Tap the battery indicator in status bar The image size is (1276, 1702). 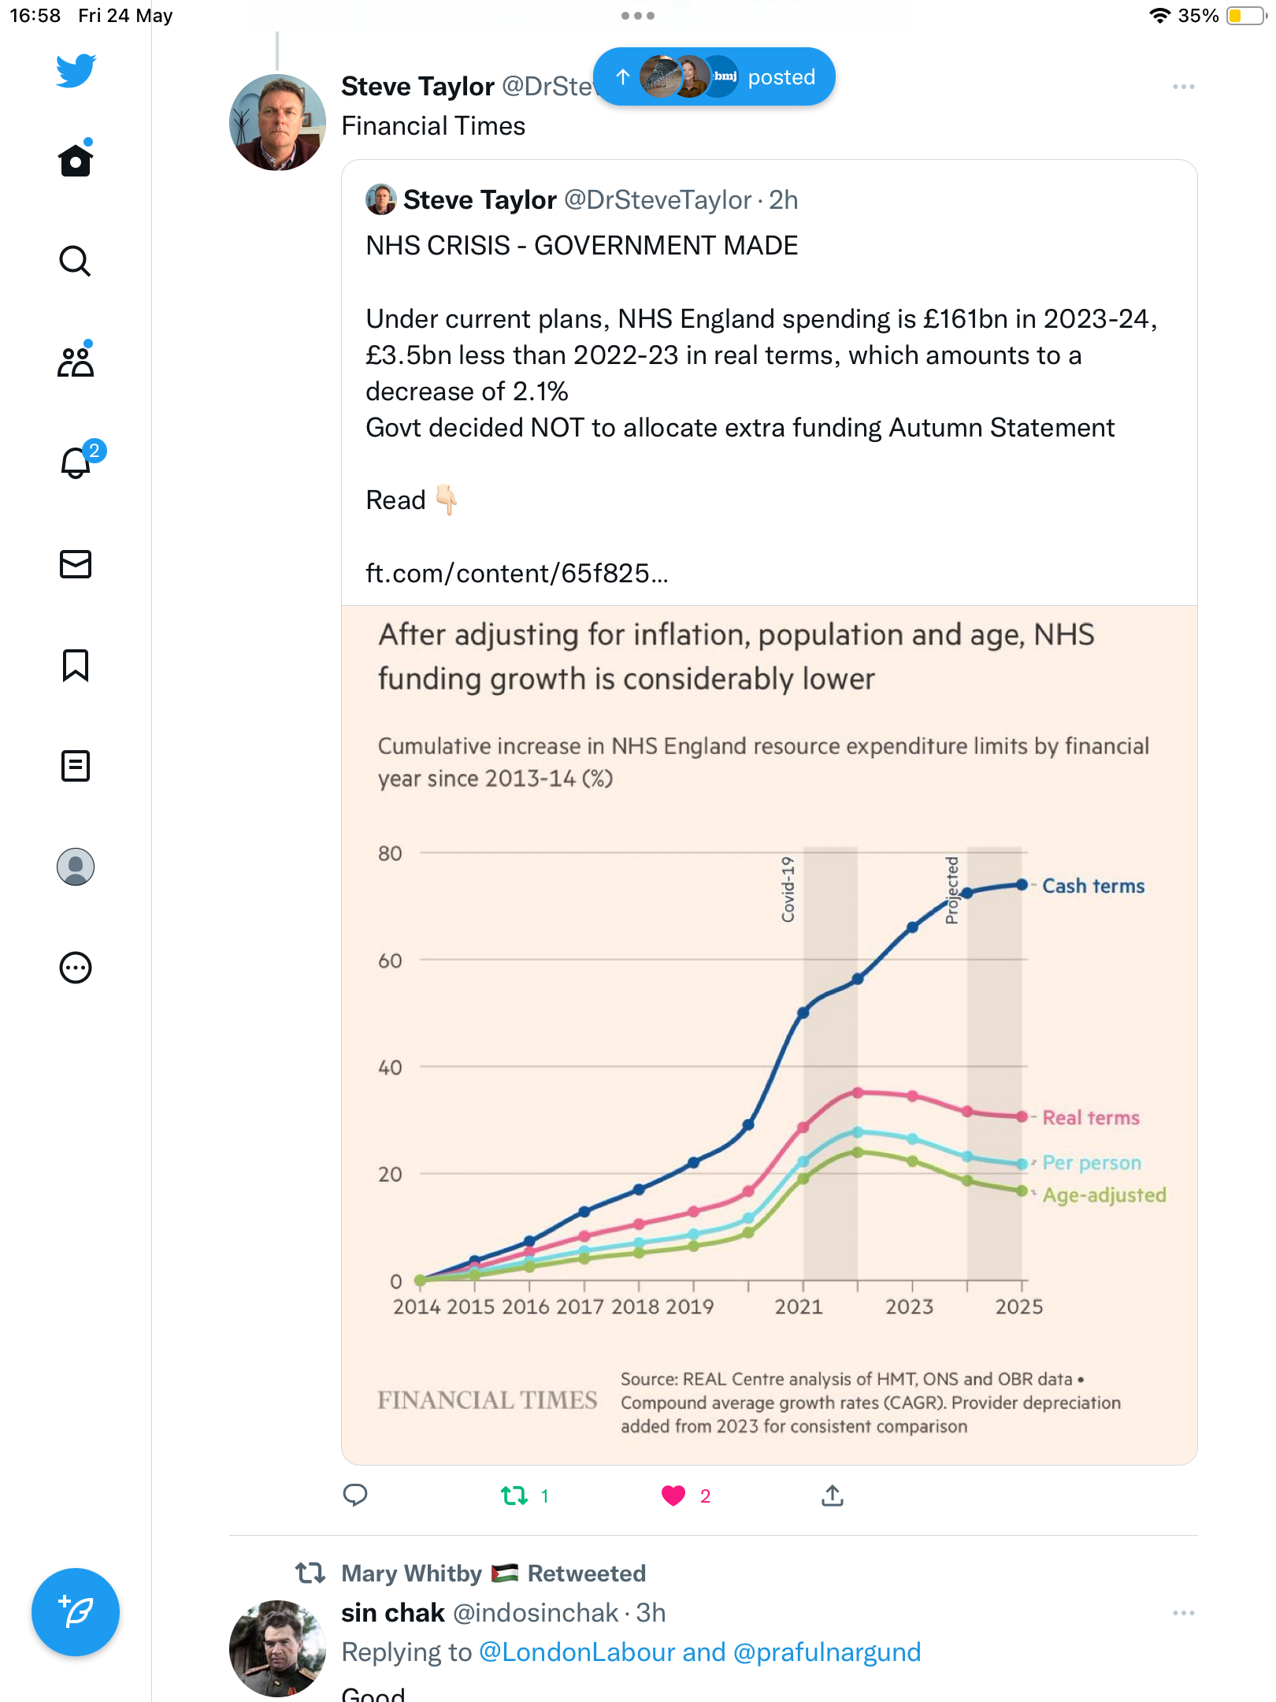1245,15
